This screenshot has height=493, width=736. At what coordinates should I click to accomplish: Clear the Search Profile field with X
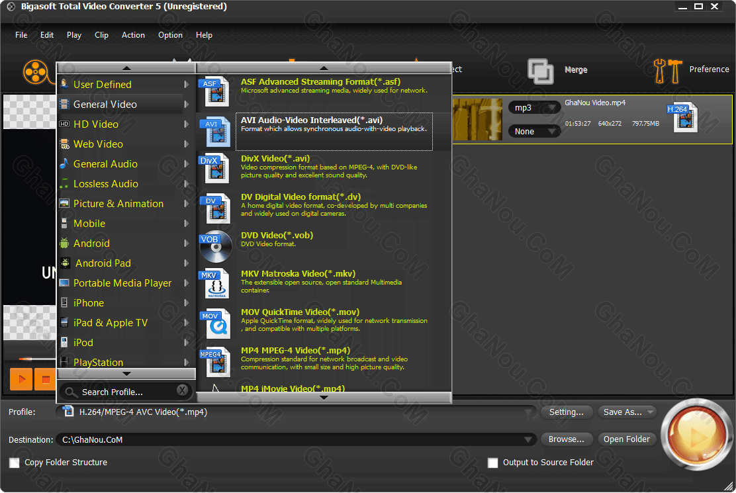click(182, 391)
